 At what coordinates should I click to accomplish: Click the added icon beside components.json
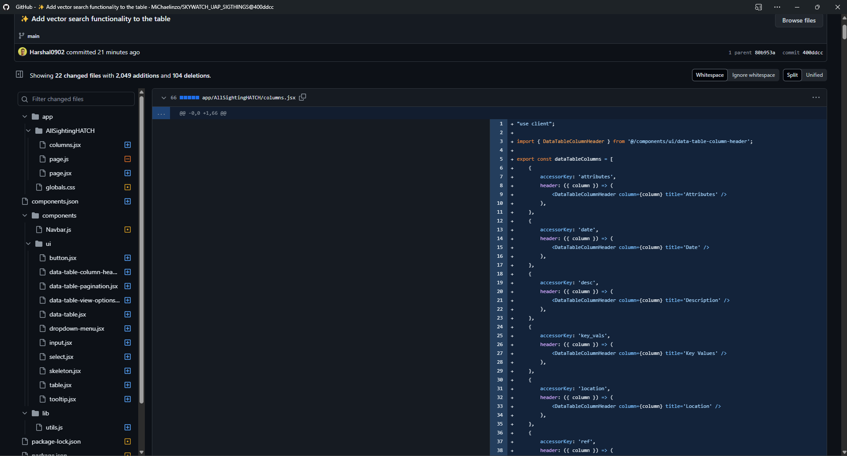click(x=128, y=201)
